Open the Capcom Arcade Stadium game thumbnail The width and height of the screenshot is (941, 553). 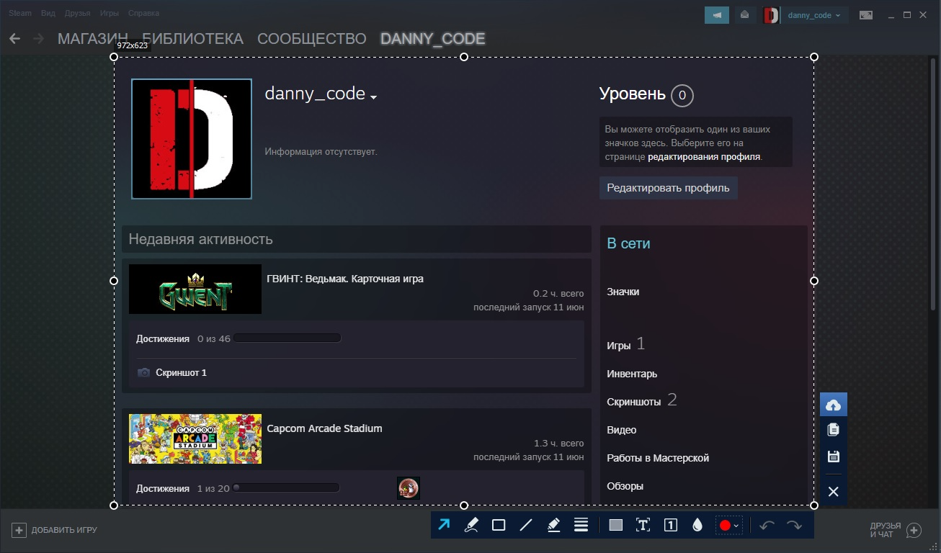[195, 439]
